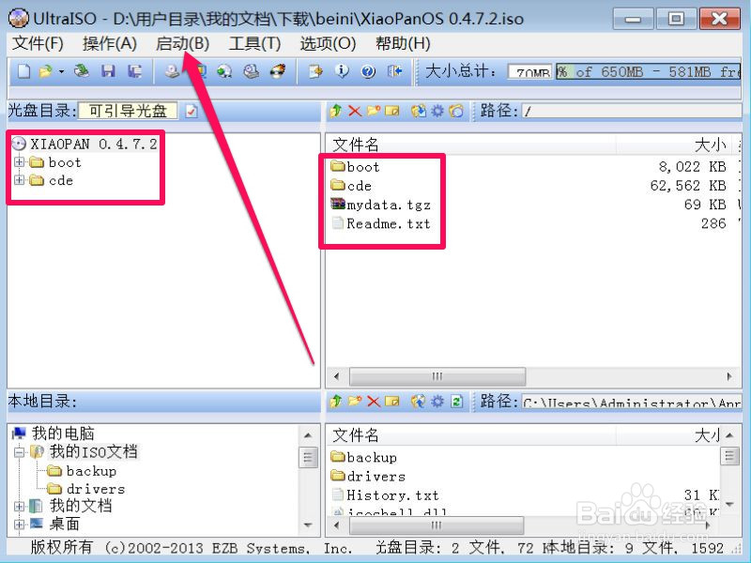751x563 pixels.
Task: Click the gear icon in local pane toolbar
Action: tap(437, 402)
